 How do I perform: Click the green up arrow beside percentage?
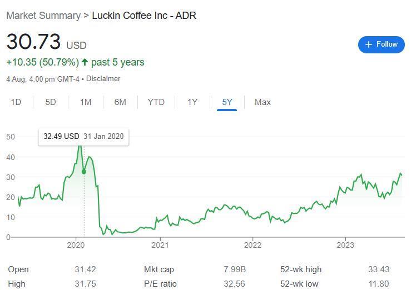coord(85,62)
